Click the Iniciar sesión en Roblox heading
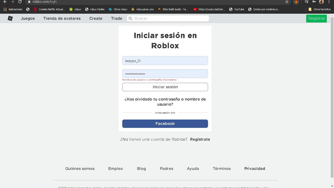Viewport: 334px width, 188px height. pos(165,40)
